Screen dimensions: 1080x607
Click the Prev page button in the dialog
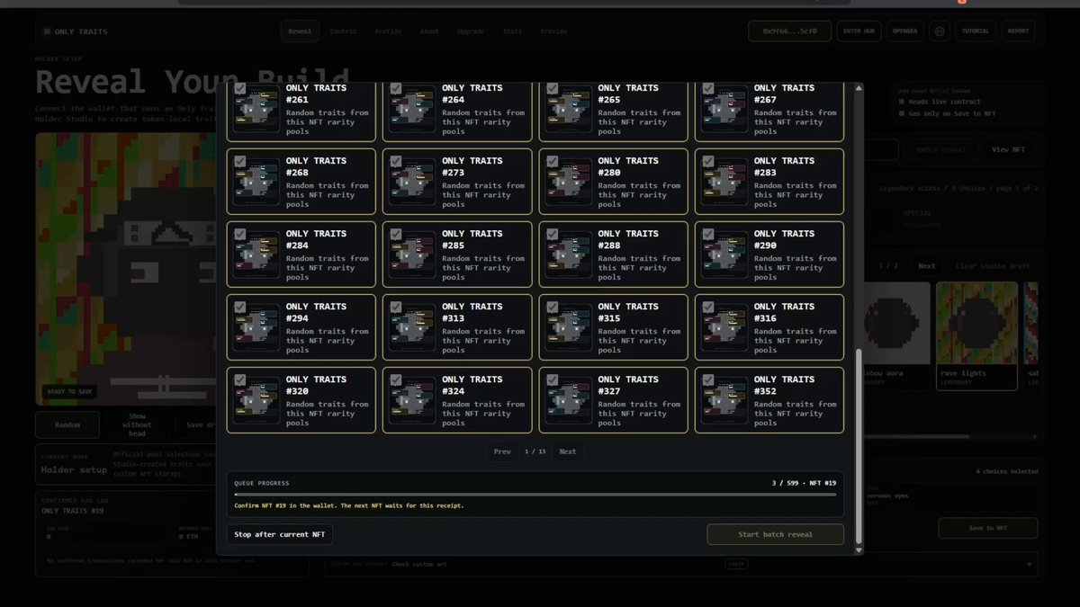click(502, 451)
